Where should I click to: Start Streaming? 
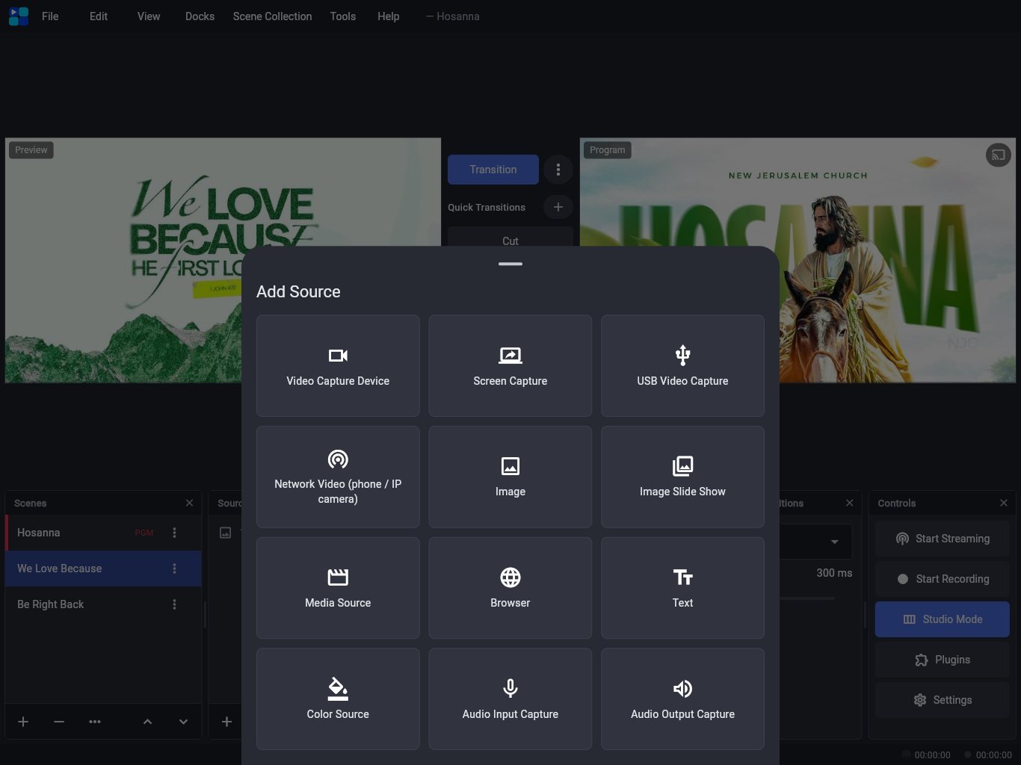(943, 539)
